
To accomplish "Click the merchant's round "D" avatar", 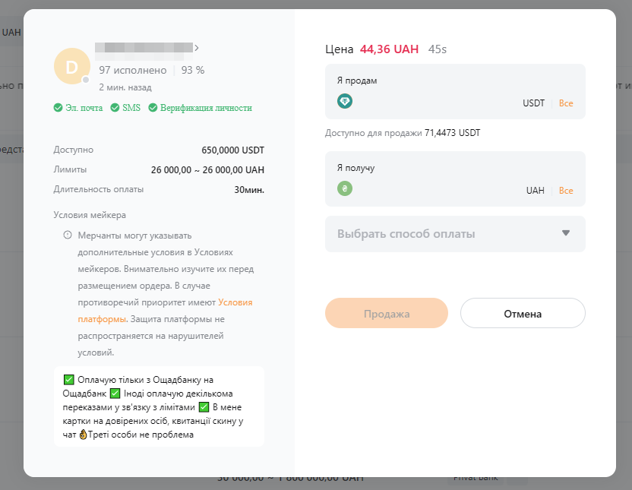I will click(72, 67).
